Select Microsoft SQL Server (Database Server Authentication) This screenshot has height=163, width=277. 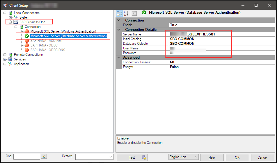click(x=69, y=36)
